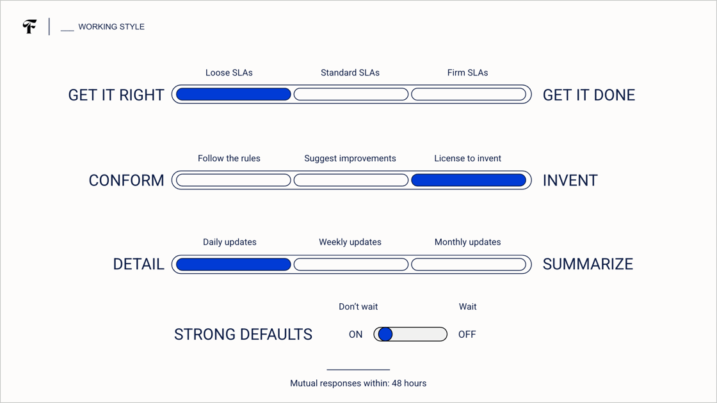The image size is (717, 403).
Task: Pick the Suggest improvements segment
Action: click(x=351, y=180)
